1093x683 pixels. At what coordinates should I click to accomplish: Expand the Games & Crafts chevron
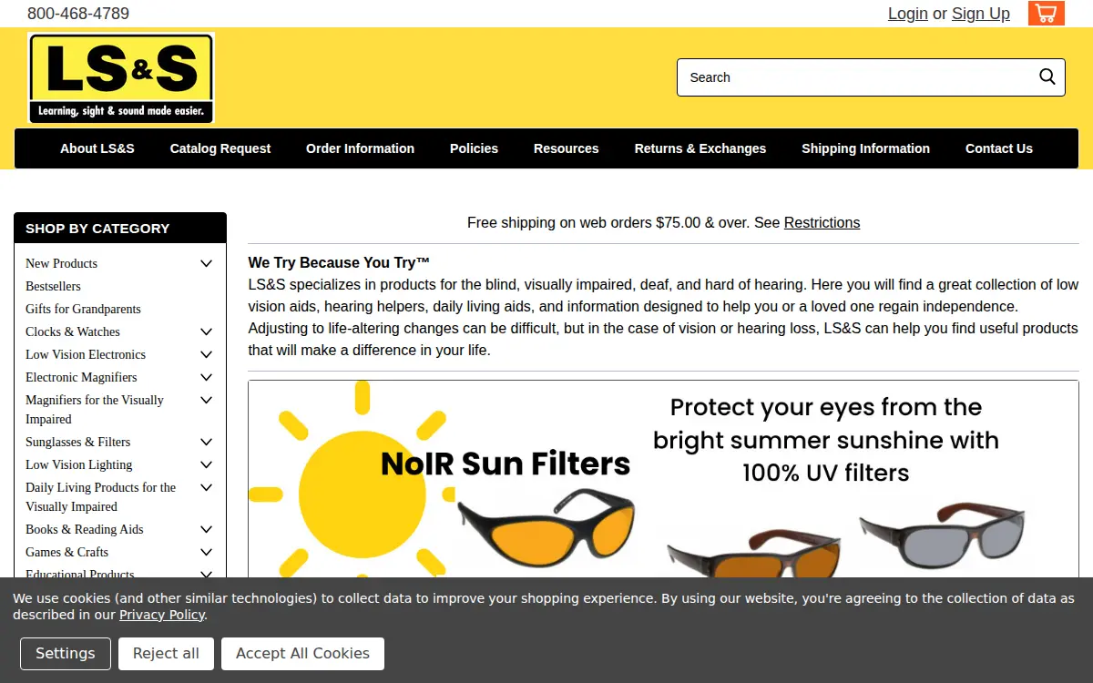pyautogui.click(x=206, y=552)
